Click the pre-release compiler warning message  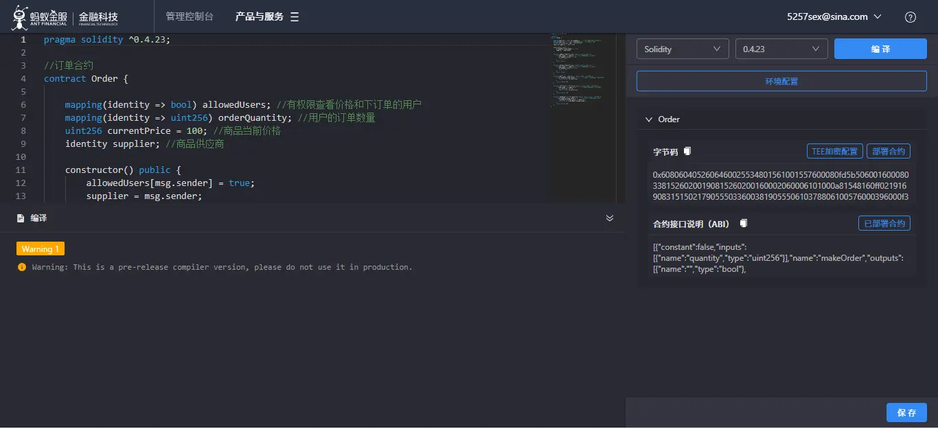tap(222, 267)
